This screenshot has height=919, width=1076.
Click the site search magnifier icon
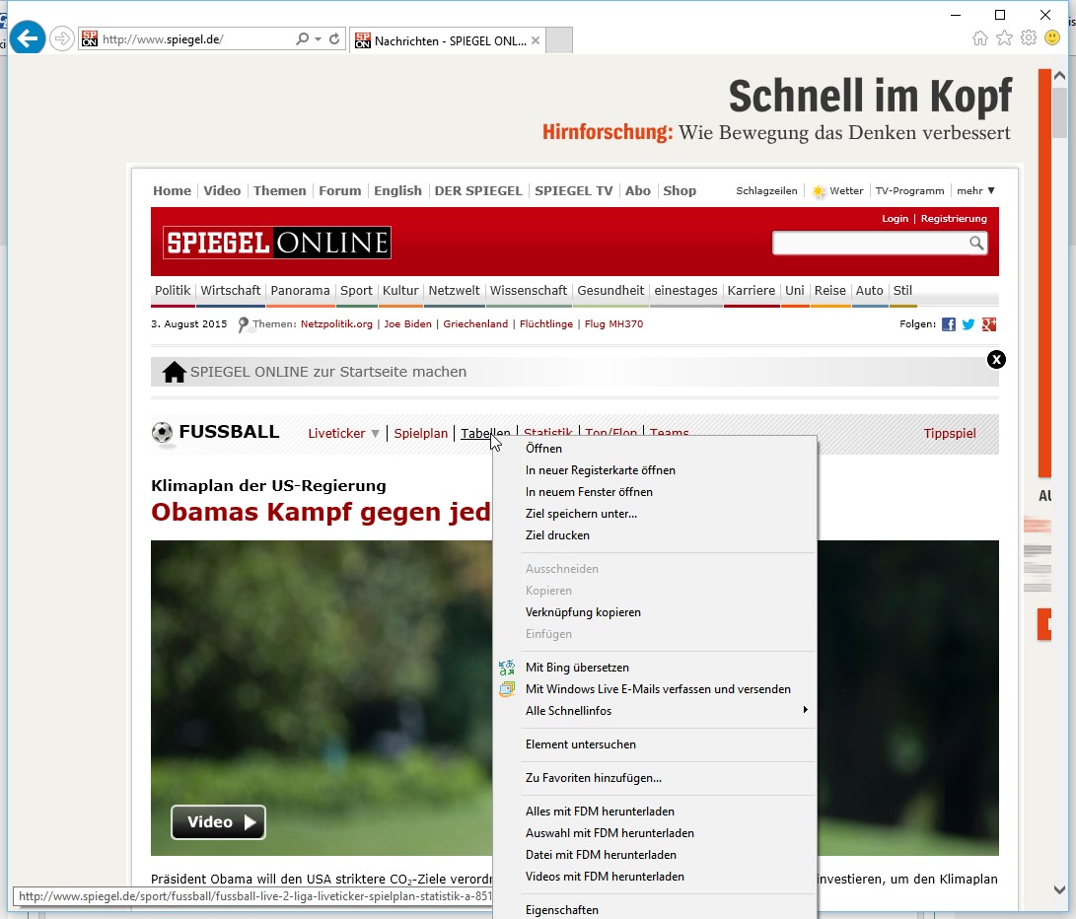(975, 243)
